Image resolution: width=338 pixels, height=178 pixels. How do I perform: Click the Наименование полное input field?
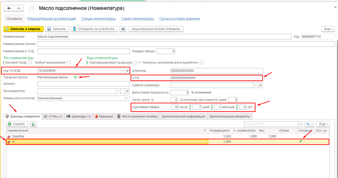(x=186, y=44)
